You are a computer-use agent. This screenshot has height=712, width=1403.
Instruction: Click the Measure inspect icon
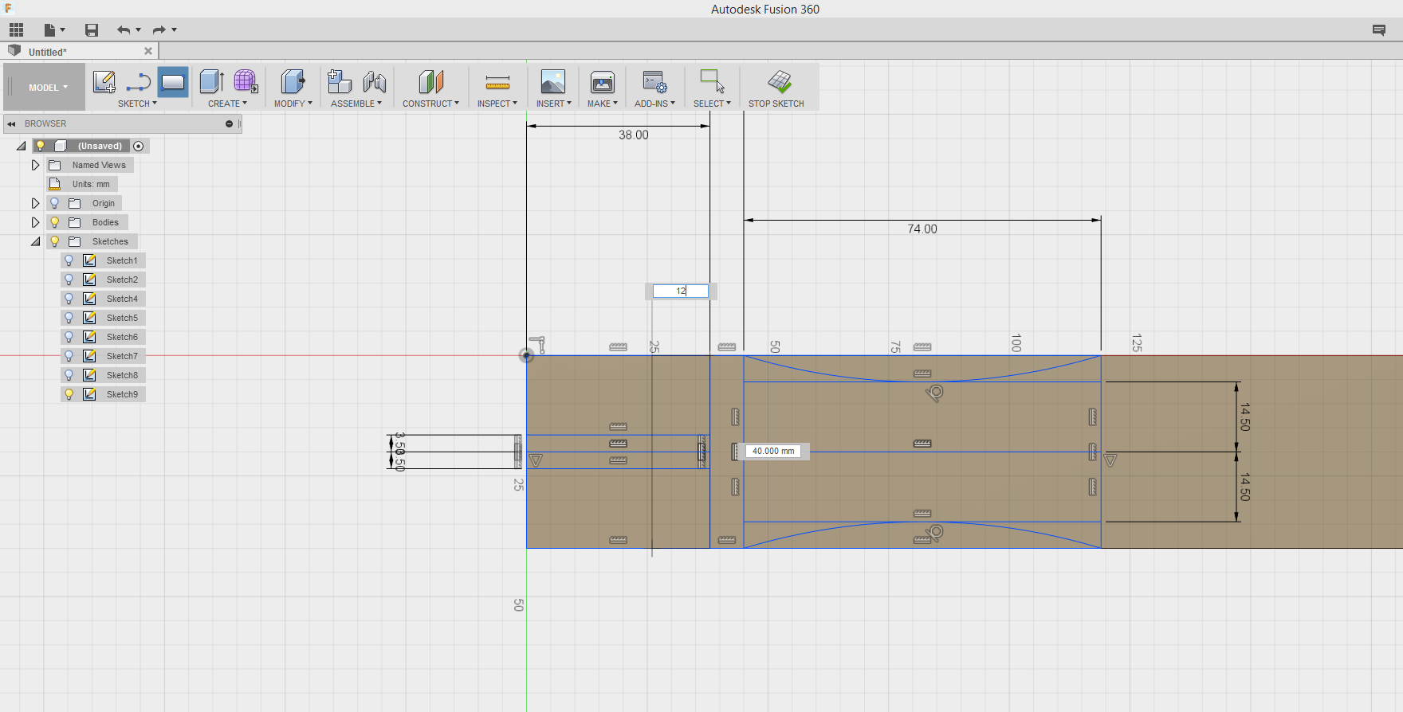[497, 82]
